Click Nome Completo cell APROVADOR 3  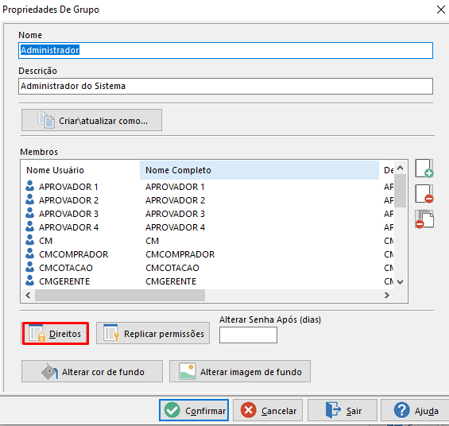coord(176,214)
